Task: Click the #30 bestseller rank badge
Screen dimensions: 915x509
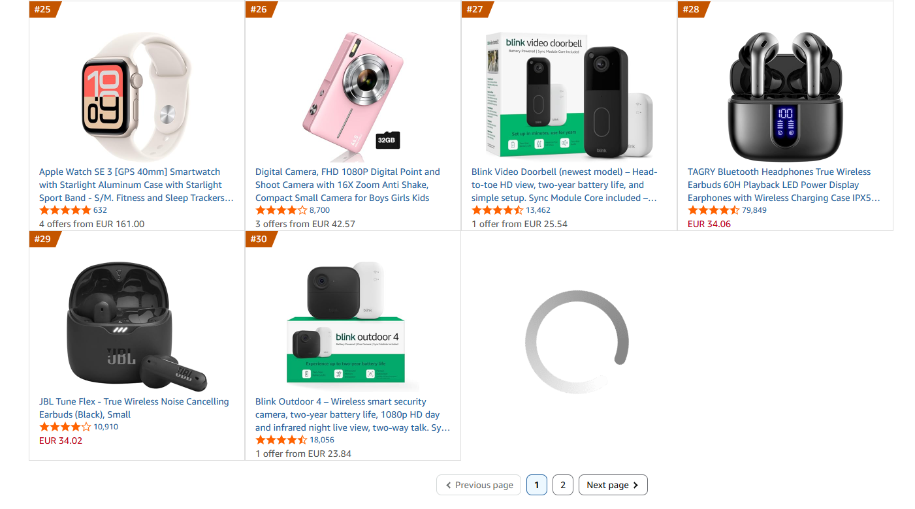Action: coord(260,239)
